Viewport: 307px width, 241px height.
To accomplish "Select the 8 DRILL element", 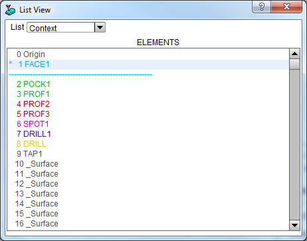I will (x=148, y=144).
